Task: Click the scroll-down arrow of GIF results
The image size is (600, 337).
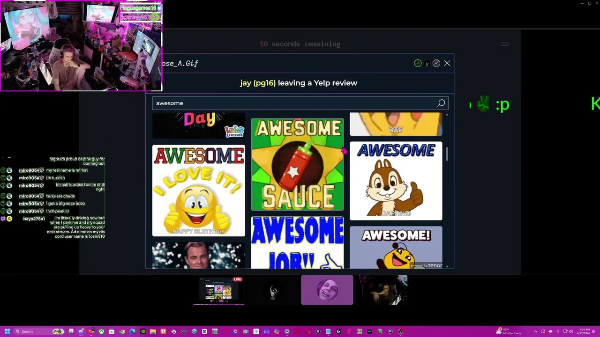Action: [447, 266]
